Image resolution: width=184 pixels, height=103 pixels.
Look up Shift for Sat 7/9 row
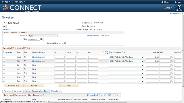(172, 69)
